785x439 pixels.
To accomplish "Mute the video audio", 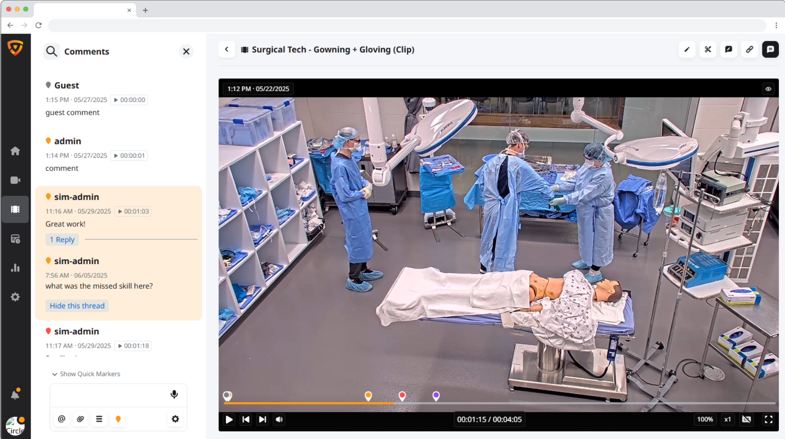I will coord(279,420).
